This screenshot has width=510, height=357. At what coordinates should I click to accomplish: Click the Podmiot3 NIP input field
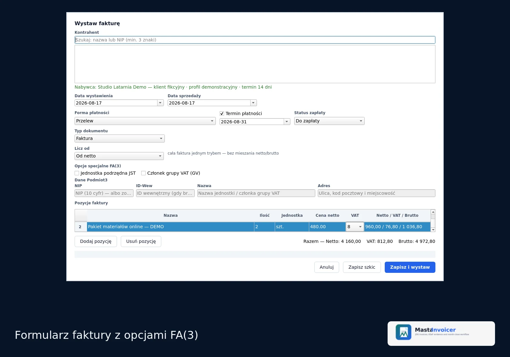click(x=104, y=193)
